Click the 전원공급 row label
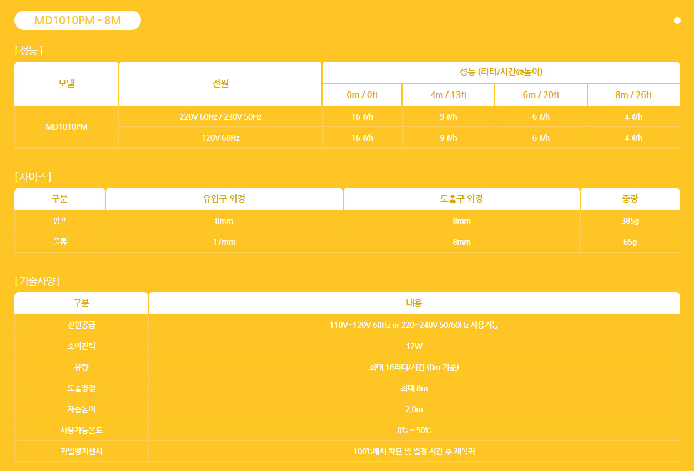 82,325
